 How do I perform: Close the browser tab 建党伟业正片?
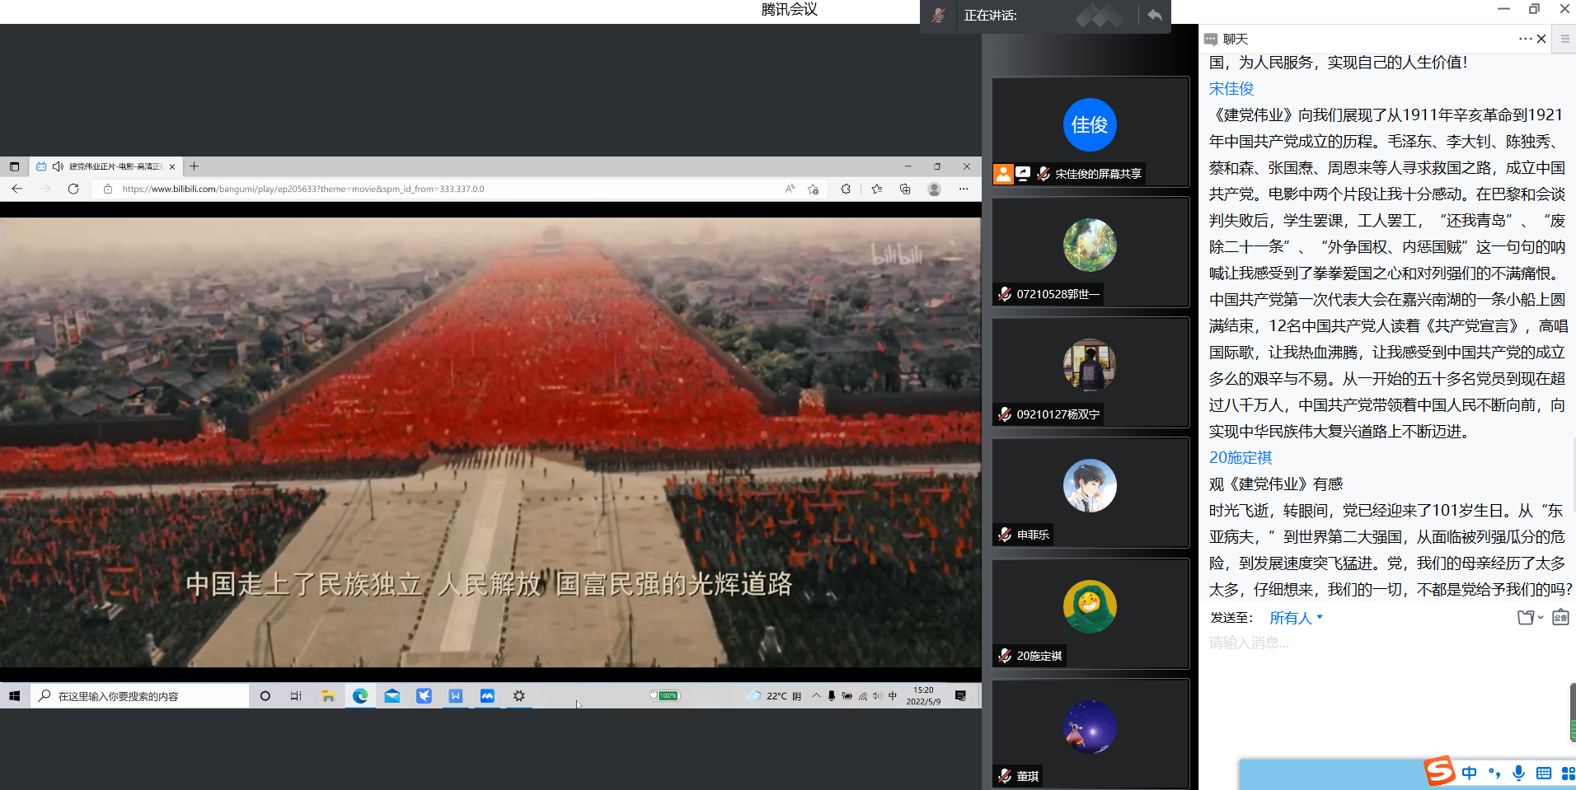tap(172, 166)
